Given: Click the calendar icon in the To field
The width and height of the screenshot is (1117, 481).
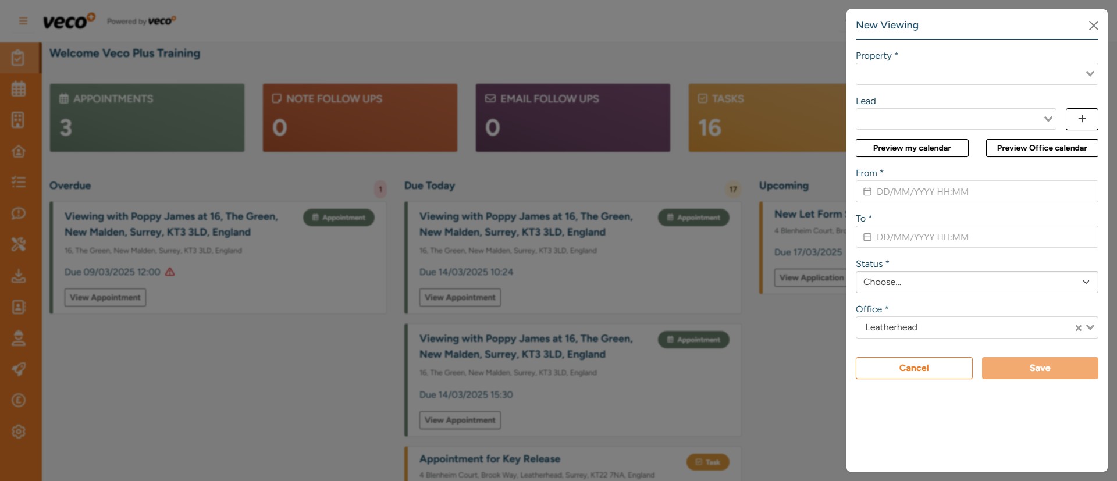Looking at the screenshot, I should pyautogui.click(x=867, y=237).
